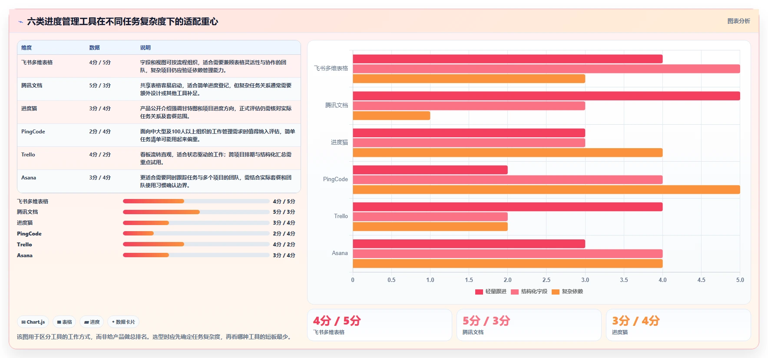This screenshot has width=768, height=358.
Task: Click the Trello description starting 看板流转直观
Action: pyautogui.click(x=216, y=159)
